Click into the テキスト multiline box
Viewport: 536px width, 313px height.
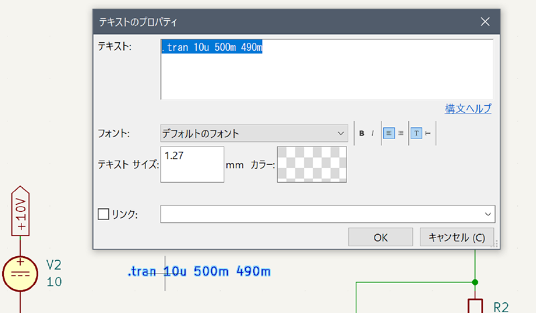point(327,70)
